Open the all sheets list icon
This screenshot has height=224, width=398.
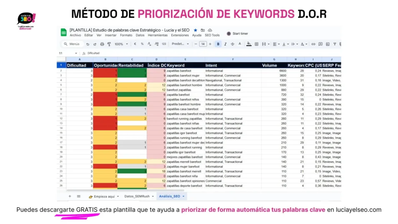point(79,196)
